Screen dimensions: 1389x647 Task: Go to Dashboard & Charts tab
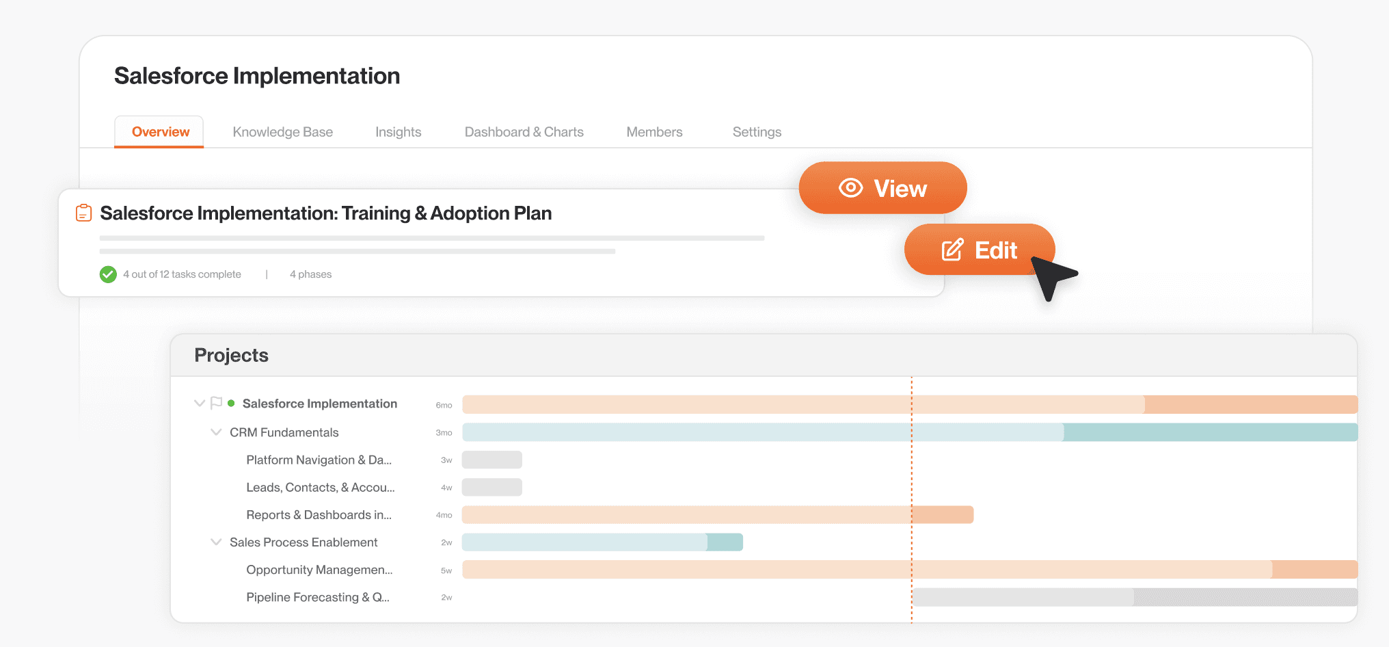click(x=524, y=132)
